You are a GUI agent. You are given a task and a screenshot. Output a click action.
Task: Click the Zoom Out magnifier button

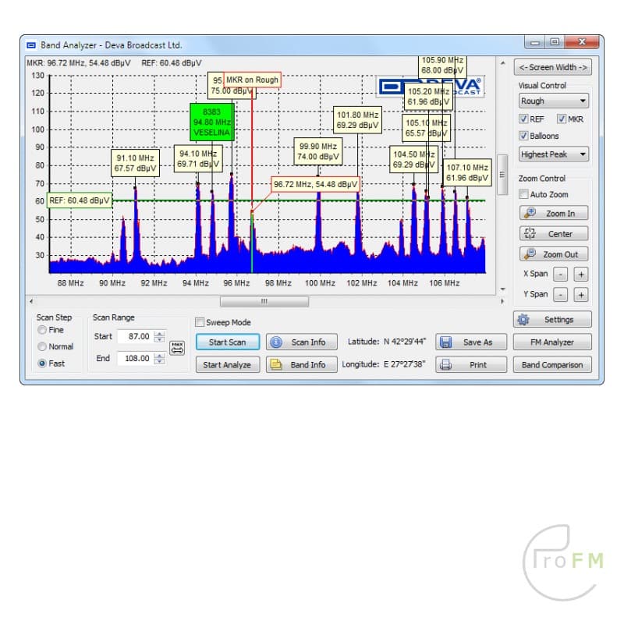coord(553,253)
